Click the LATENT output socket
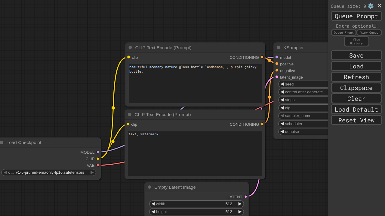 point(246,197)
